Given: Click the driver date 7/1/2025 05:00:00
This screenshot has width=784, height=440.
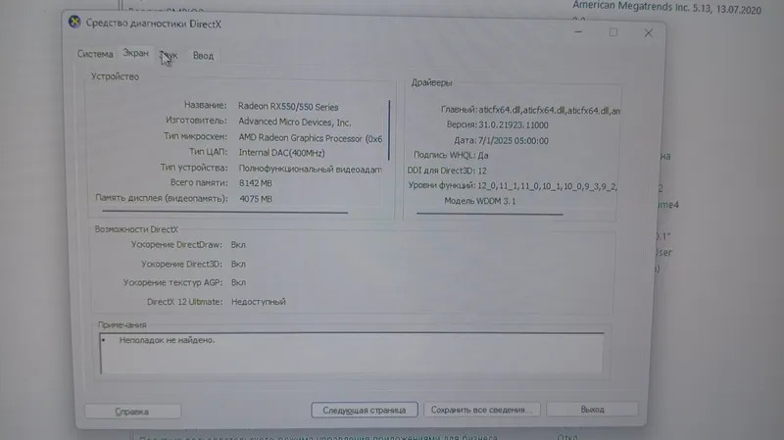Looking at the screenshot, I should pos(513,141).
